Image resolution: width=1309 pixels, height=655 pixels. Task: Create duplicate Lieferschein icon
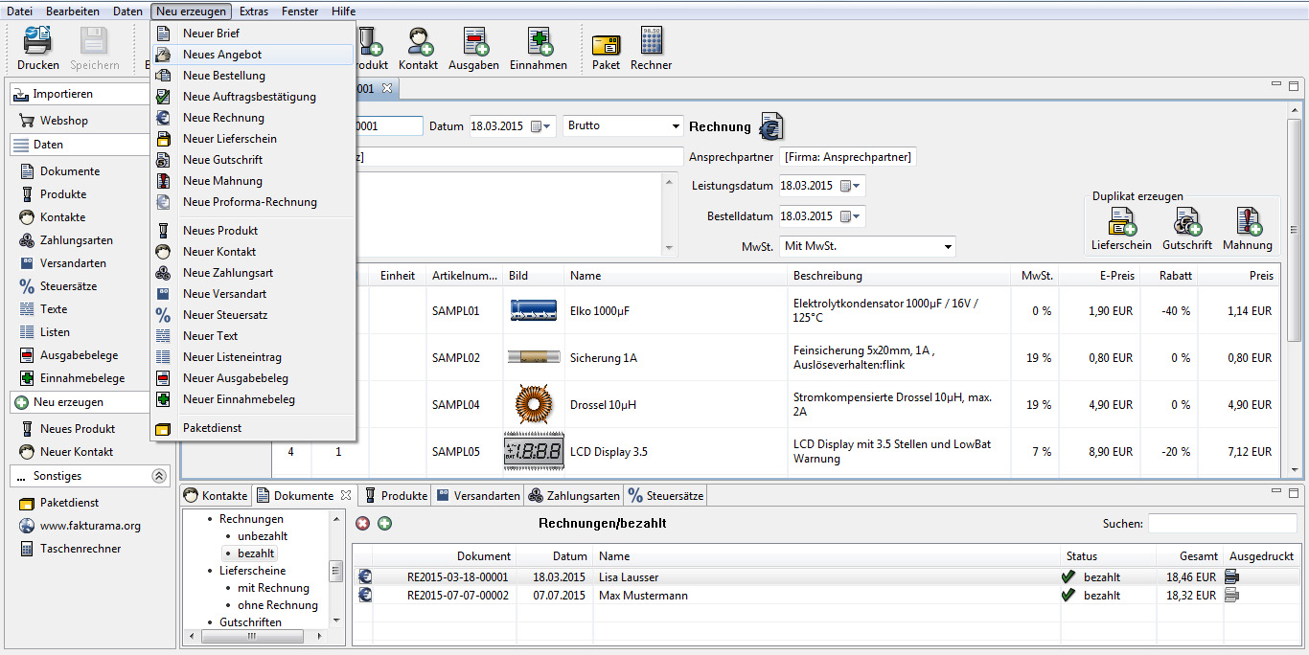pyautogui.click(x=1121, y=222)
